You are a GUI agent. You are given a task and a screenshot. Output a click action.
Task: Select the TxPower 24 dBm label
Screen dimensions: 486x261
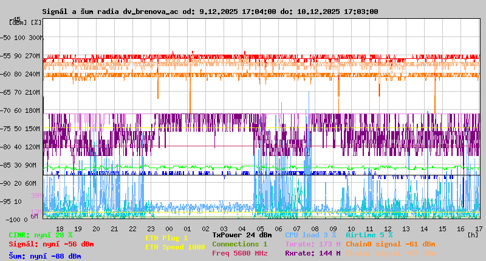(242, 234)
